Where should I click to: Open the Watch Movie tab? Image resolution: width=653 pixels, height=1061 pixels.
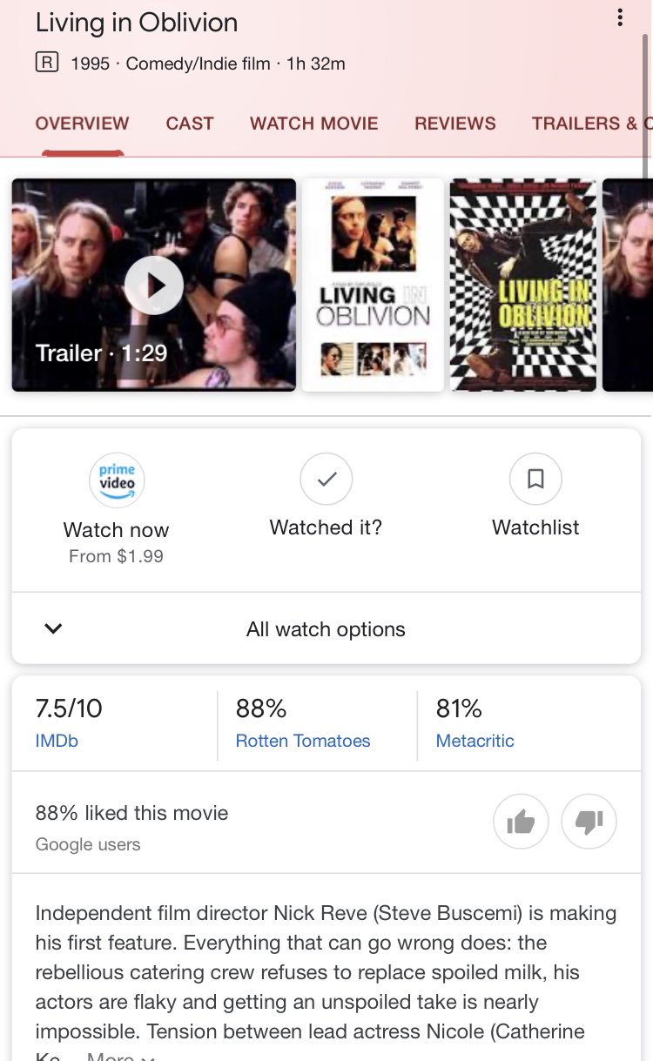click(314, 124)
